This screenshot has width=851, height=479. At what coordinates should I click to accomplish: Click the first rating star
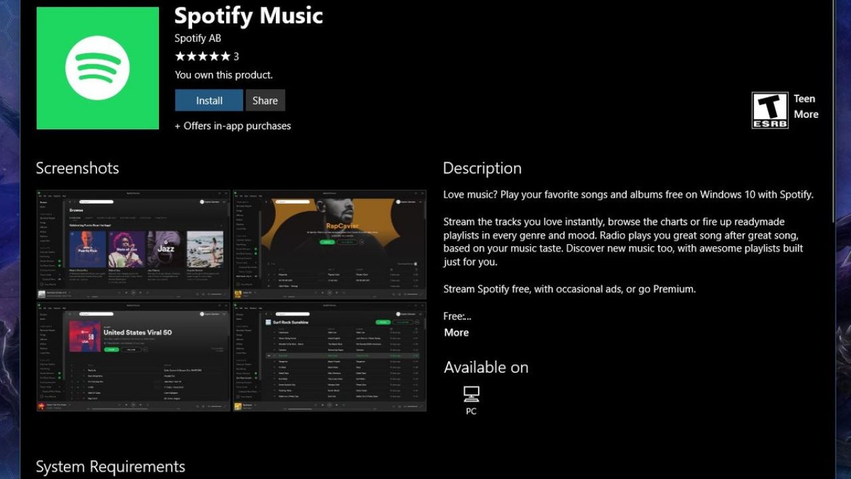[180, 57]
